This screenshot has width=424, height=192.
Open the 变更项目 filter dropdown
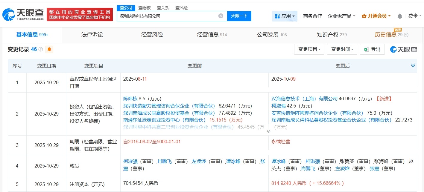tap(309, 49)
